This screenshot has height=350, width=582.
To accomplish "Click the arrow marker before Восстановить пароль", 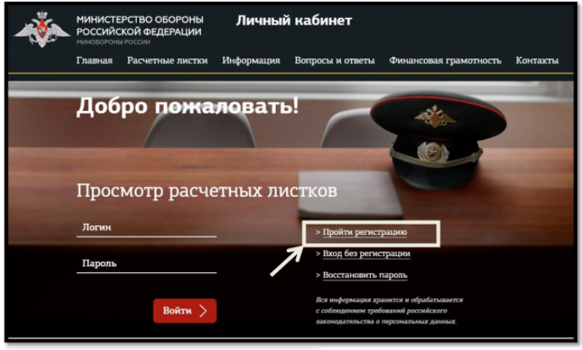I will click(317, 275).
